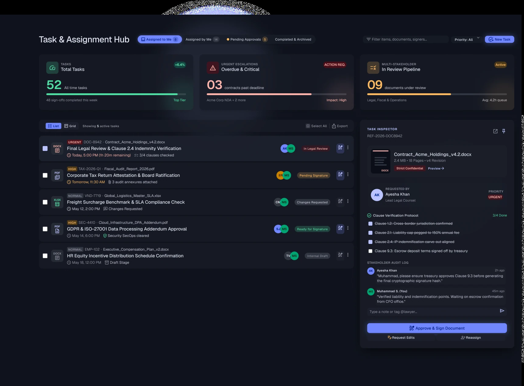
Task: Select checkbox for GDPR Addendum Approval task
Action: point(45,229)
